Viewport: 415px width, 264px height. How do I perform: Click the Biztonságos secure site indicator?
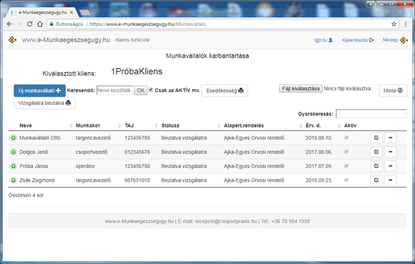tap(67, 24)
